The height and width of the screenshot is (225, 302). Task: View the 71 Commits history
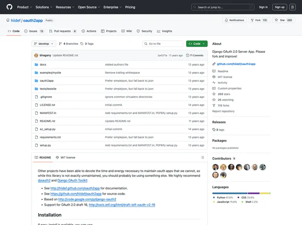click(x=195, y=55)
